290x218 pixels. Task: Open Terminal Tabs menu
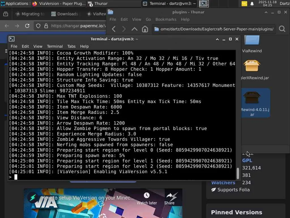71,46
